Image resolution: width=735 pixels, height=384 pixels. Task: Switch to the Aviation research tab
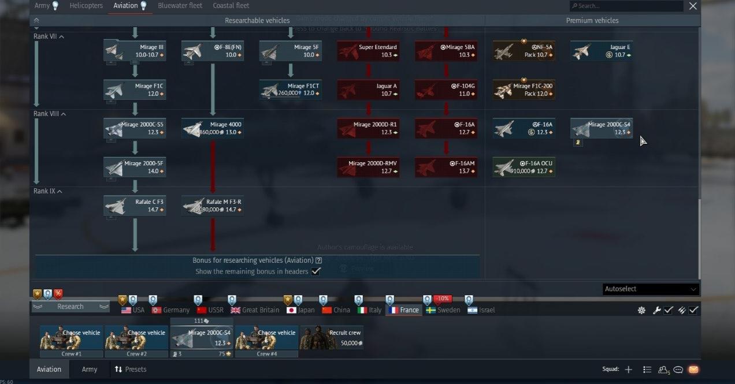[x=130, y=6]
